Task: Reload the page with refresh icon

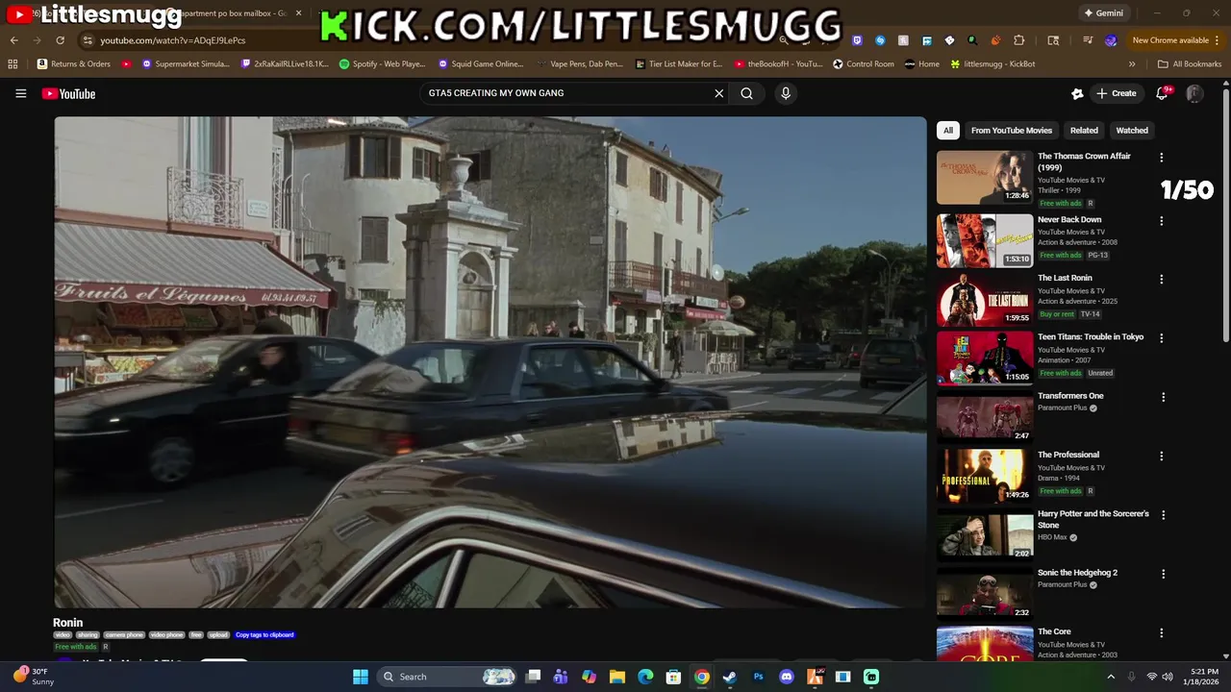Action: [60, 40]
